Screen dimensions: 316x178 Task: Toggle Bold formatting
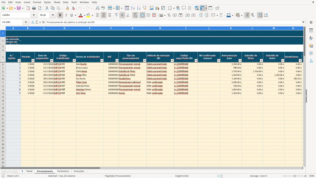point(60,15)
